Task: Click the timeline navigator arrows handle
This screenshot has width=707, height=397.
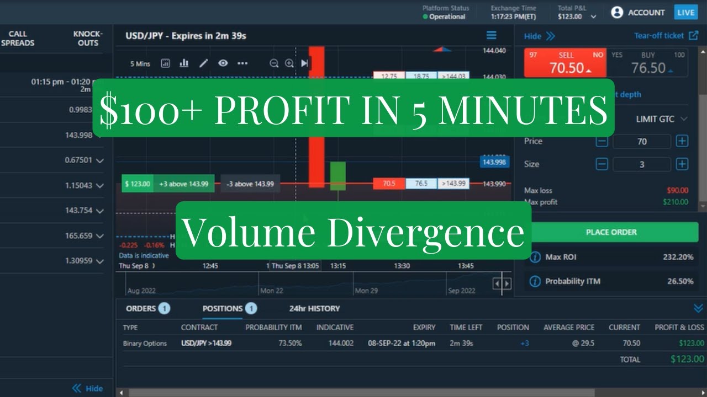Action: [x=502, y=284]
